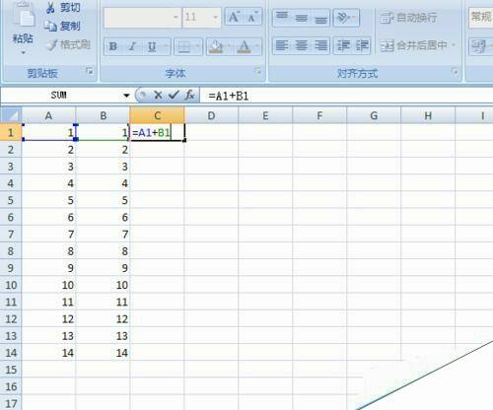This screenshot has height=410, width=493.
Task: Click in the formula bar text =A1+B1
Action: (x=229, y=96)
